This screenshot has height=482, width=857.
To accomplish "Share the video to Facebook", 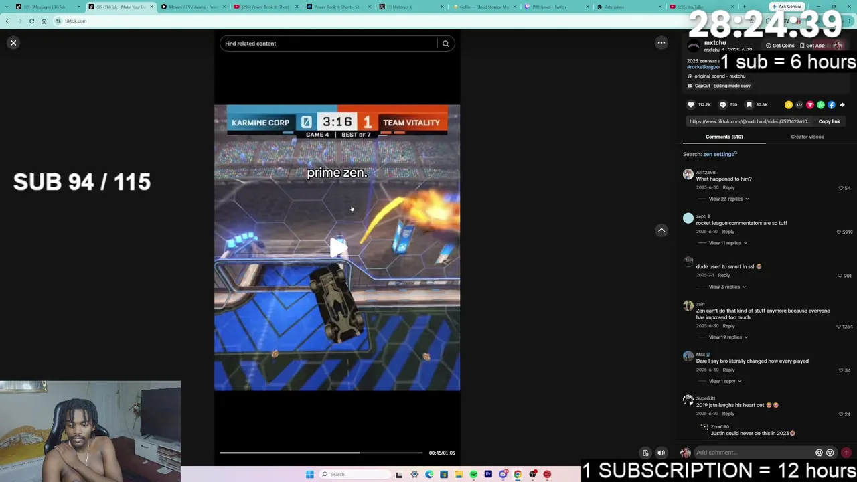I will point(832,105).
